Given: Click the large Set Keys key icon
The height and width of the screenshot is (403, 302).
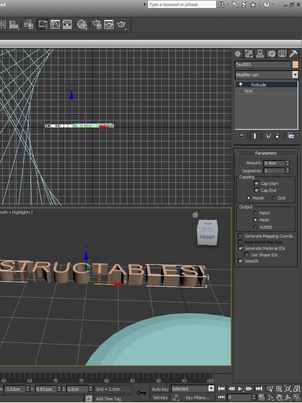Looking at the screenshot, I should pyautogui.click(x=141, y=393).
